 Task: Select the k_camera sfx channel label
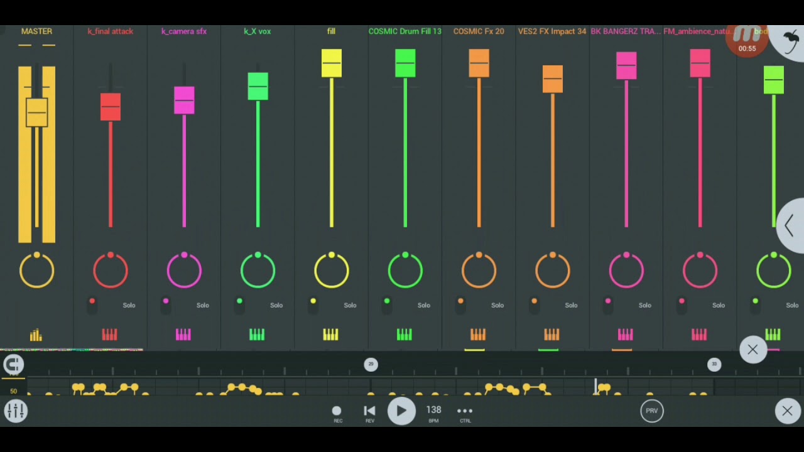pos(184,31)
